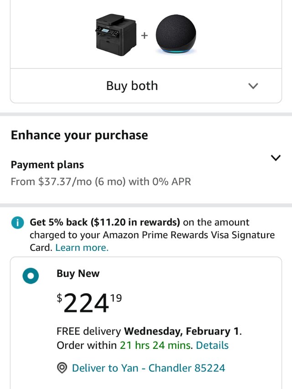Click the Enhance your purchase heading
Image resolution: width=292 pixels, height=389 pixels.
pos(79,135)
